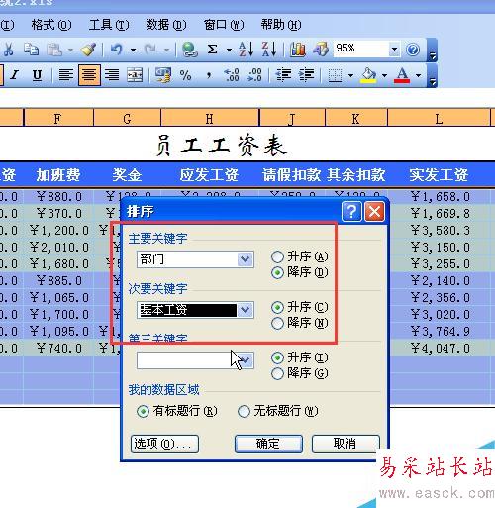Click Increase Decimal icon
Viewport: 495px width, 508px height.
(x=232, y=75)
